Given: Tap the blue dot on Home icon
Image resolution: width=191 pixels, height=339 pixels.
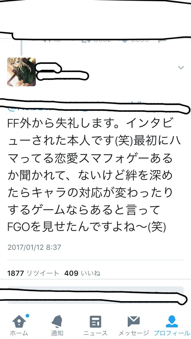Looking at the screenshot, I should tap(27, 316).
